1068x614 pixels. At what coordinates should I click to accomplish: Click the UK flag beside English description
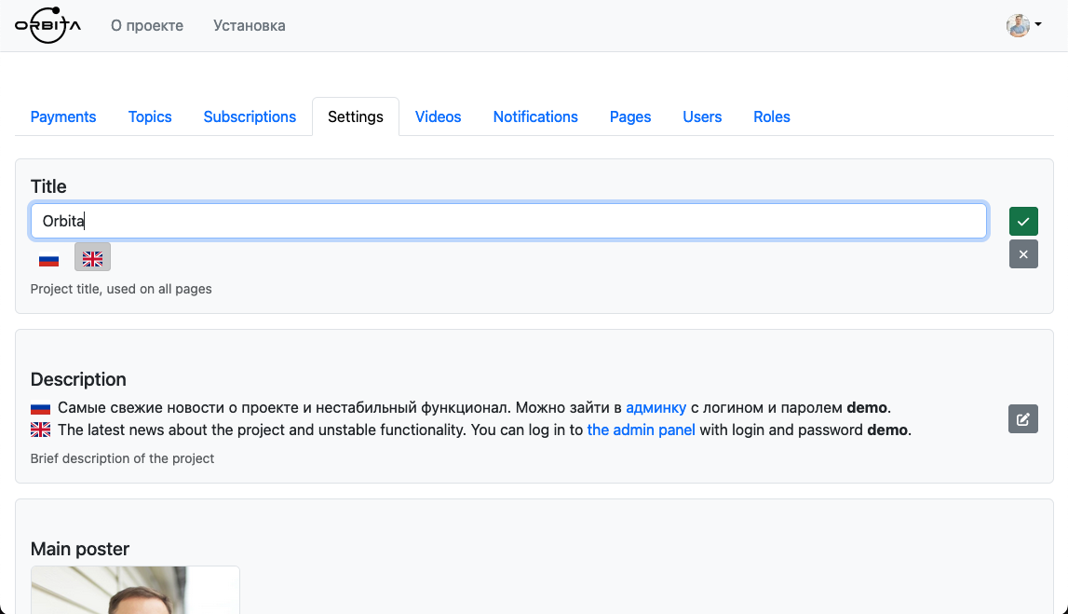click(x=41, y=430)
